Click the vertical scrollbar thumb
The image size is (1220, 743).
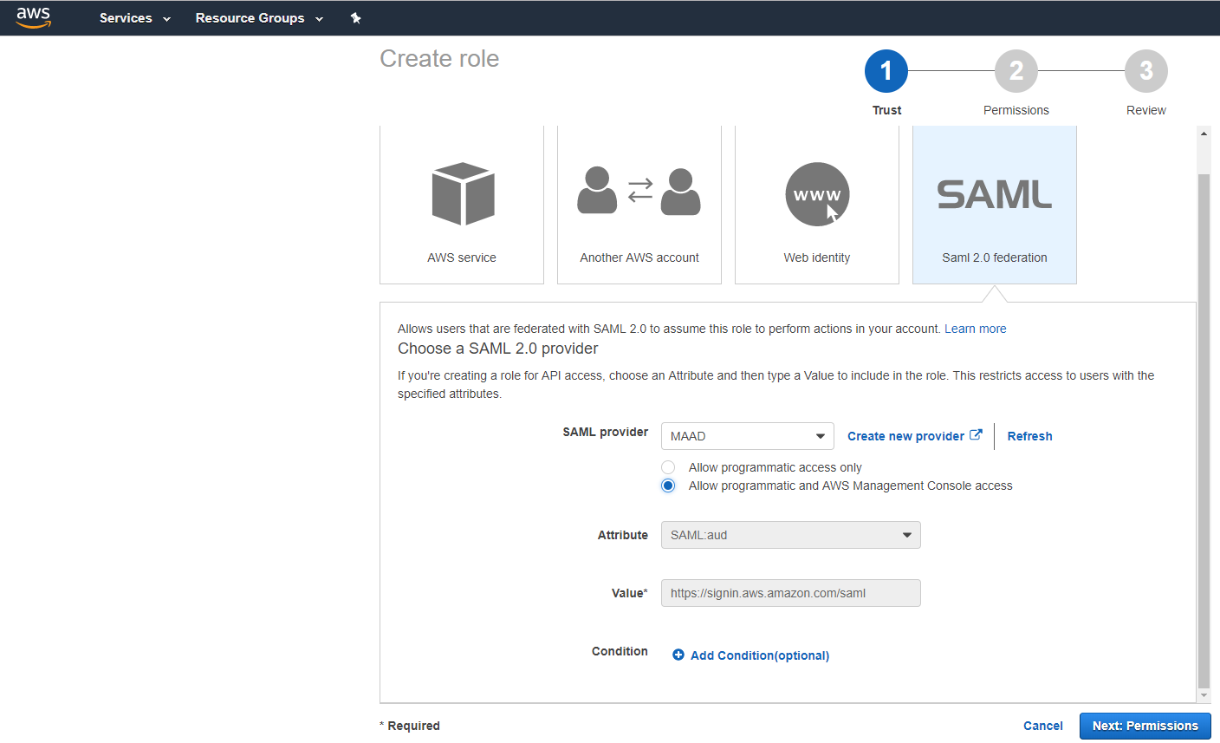(1204, 431)
